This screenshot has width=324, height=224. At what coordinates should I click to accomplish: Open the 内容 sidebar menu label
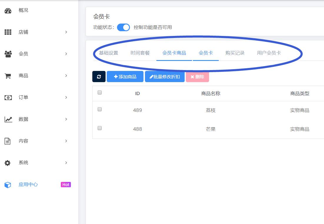point(23,141)
